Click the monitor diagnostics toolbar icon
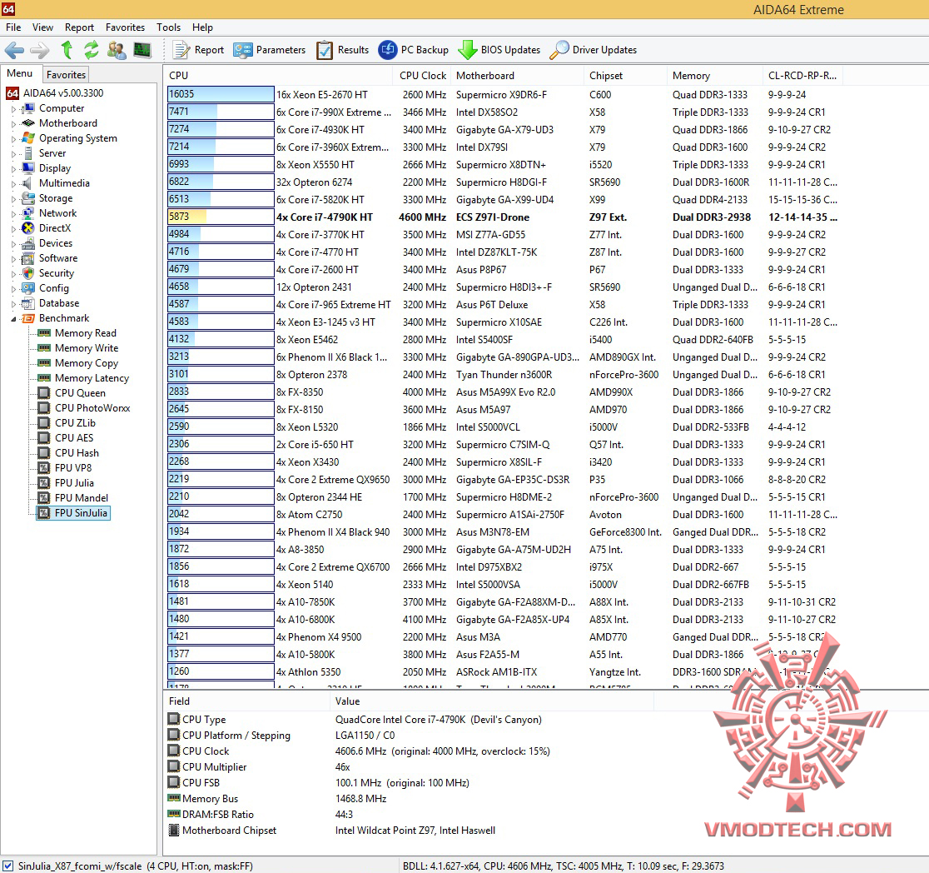The image size is (929, 873). point(142,51)
